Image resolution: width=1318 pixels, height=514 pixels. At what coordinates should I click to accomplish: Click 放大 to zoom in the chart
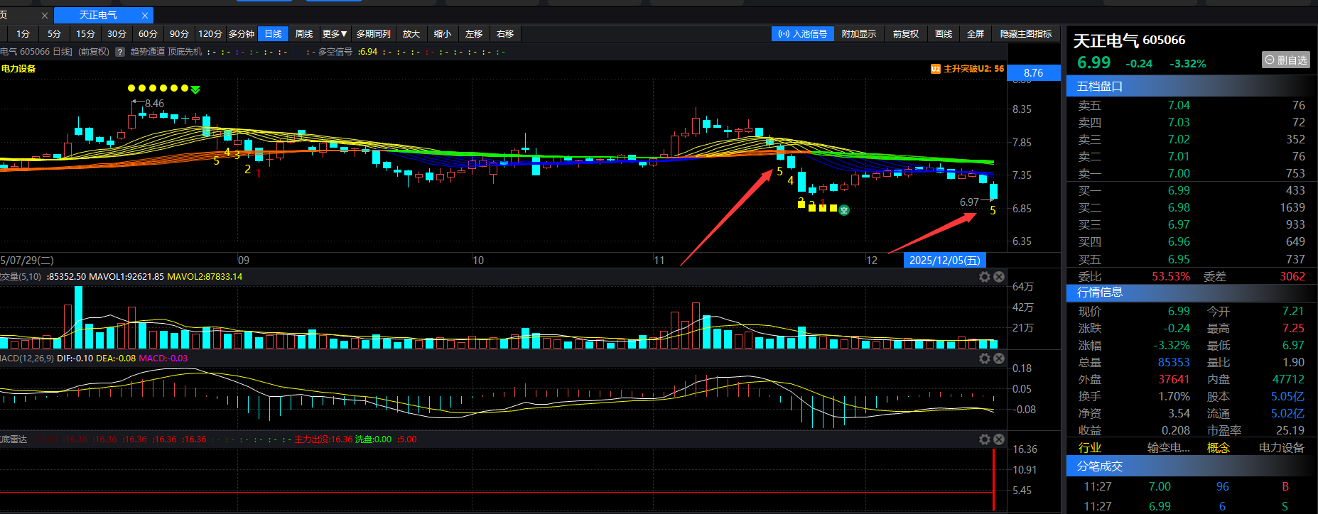point(411,33)
